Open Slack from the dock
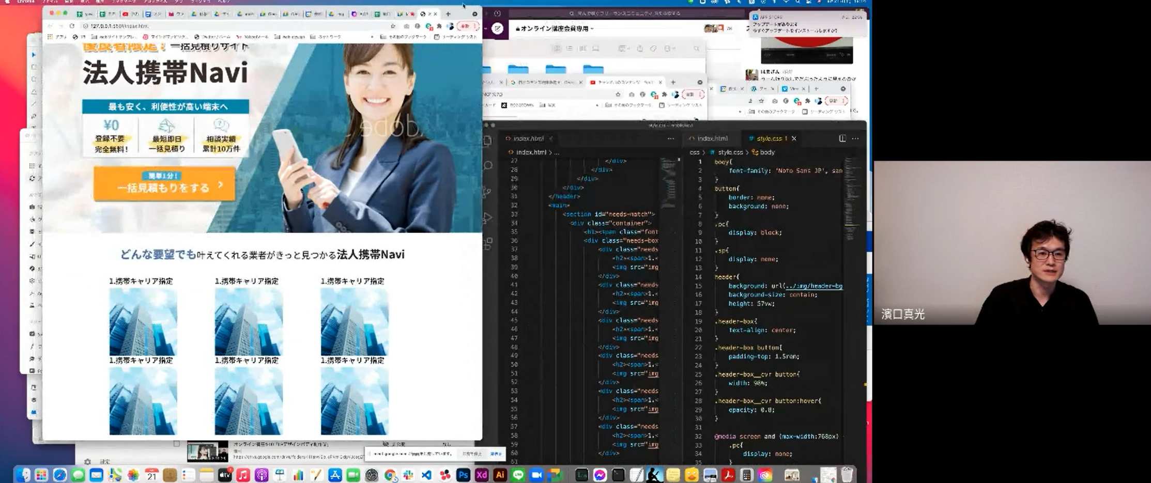The width and height of the screenshot is (1151, 483). (x=408, y=475)
